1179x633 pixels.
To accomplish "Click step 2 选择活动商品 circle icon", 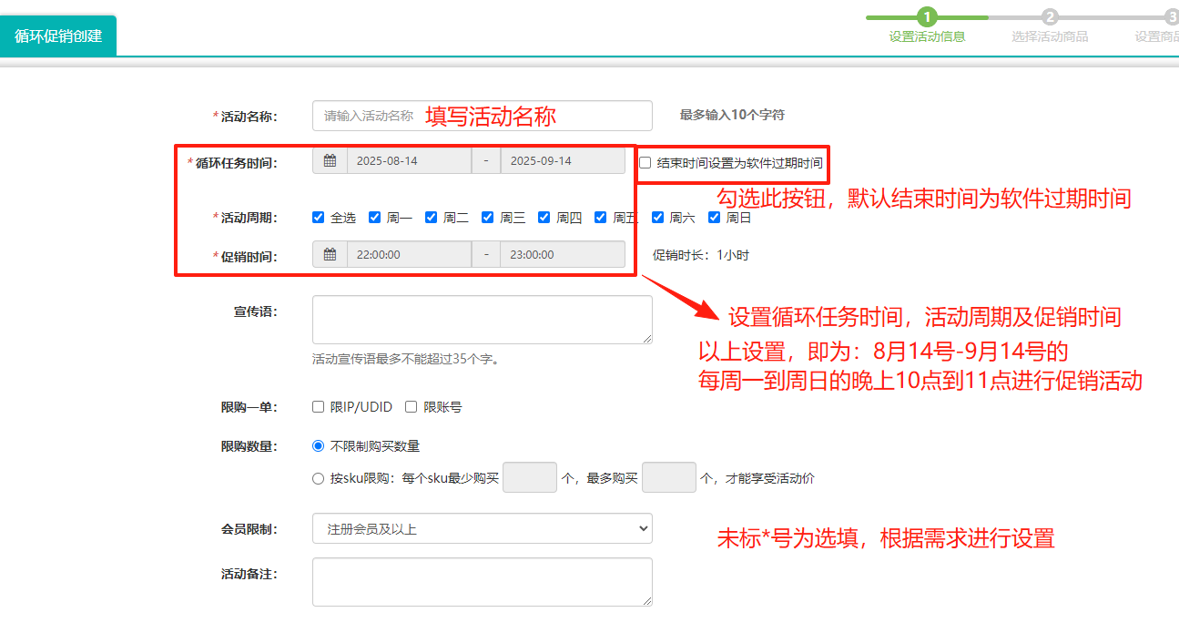I will point(1050,17).
